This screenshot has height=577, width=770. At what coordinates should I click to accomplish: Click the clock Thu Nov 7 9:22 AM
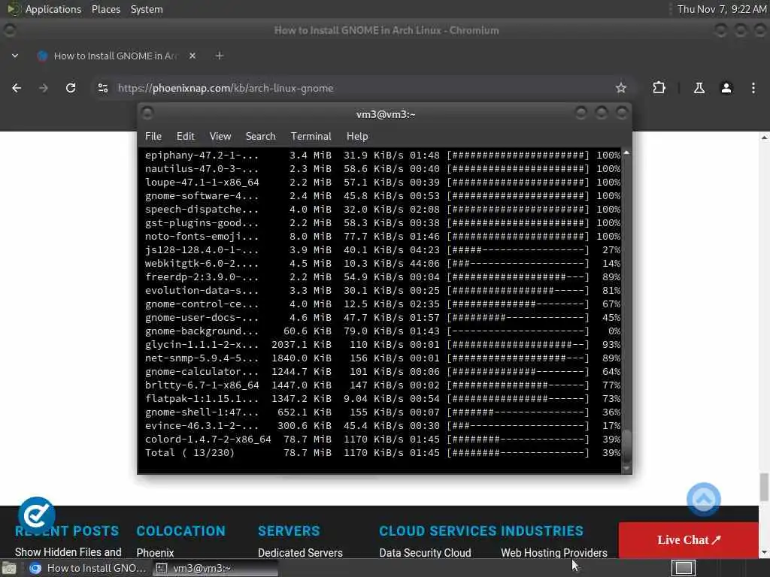tap(721, 9)
